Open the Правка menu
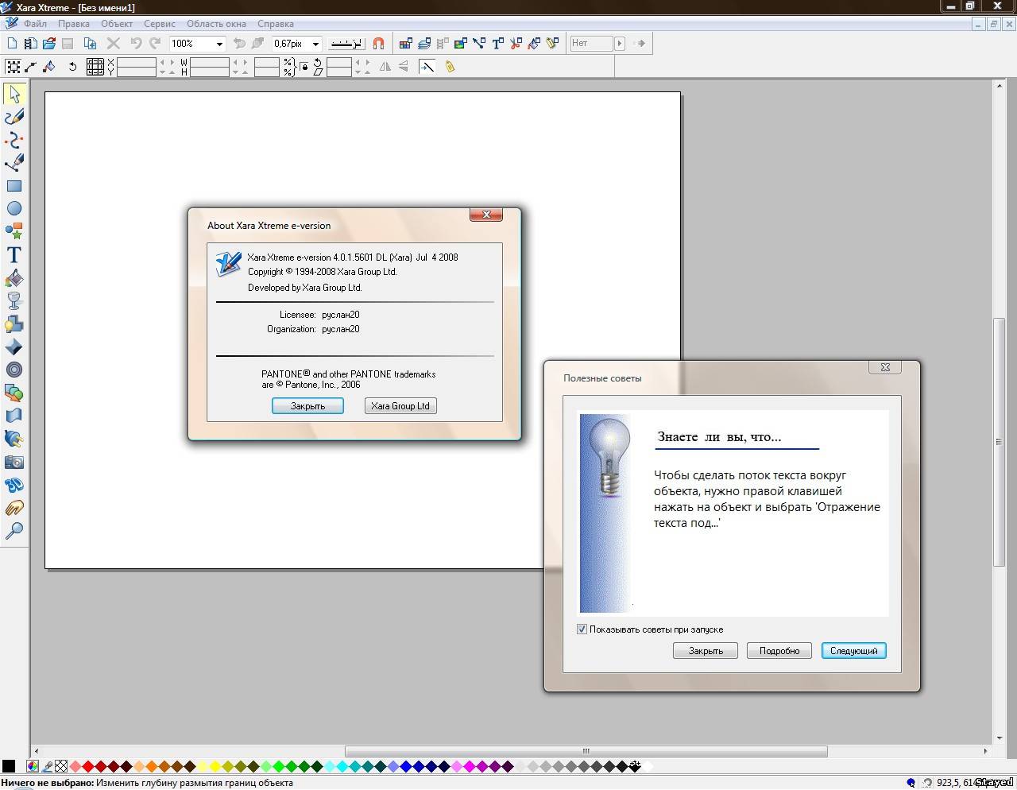Screen dimensions: 1017x790 click(x=73, y=24)
